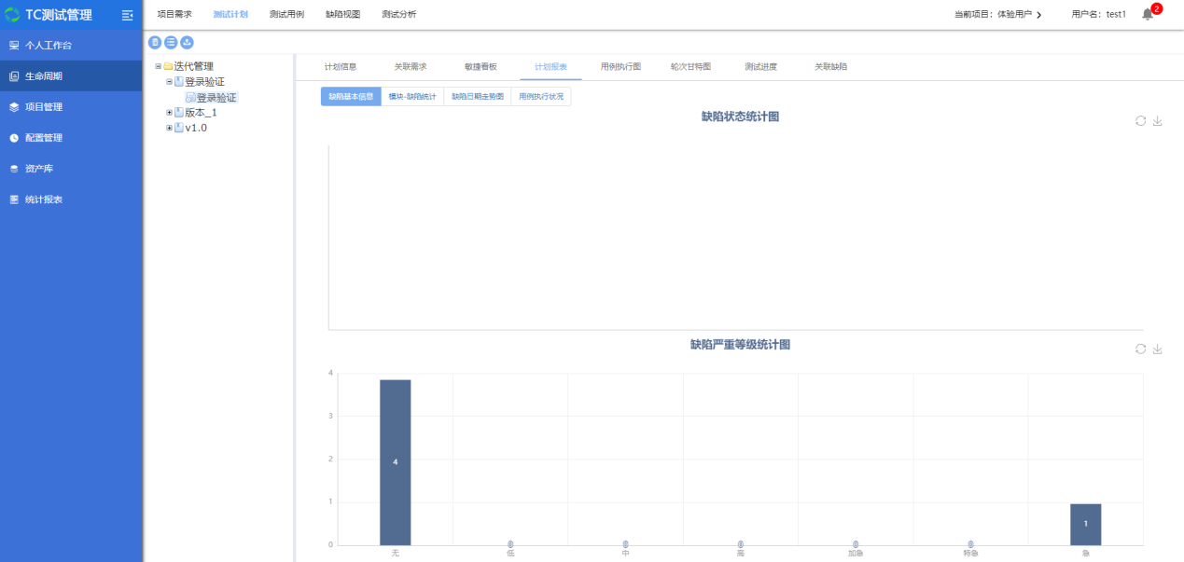Download the 缺陷严重等级统计图 chart image
Viewport: 1184px width, 562px height.
pyautogui.click(x=1158, y=349)
